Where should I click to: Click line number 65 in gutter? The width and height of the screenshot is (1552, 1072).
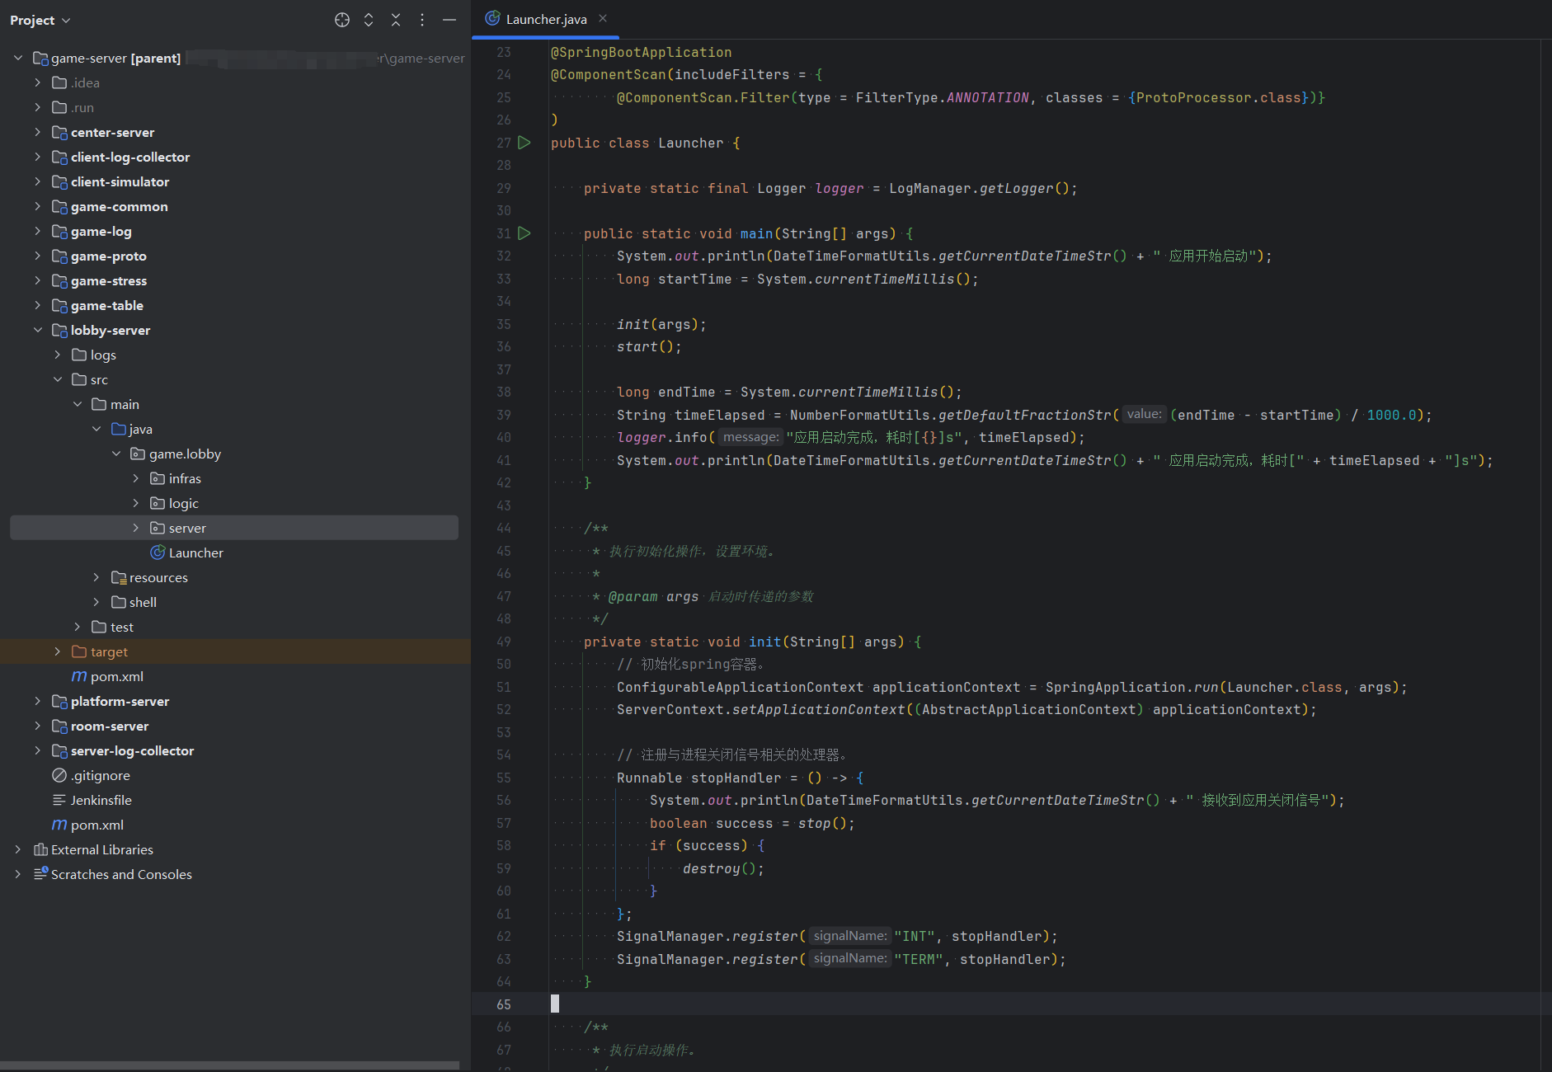pyautogui.click(x=503, y=1004)
